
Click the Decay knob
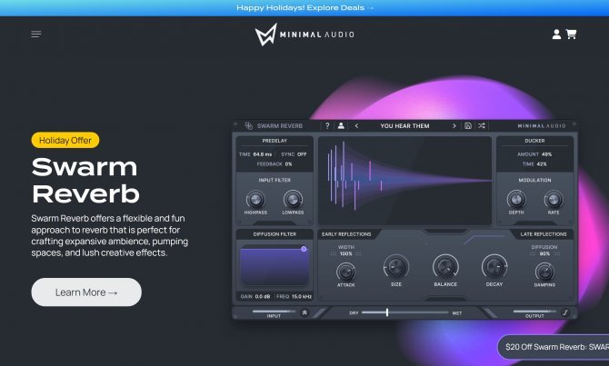tap(494, 267)
